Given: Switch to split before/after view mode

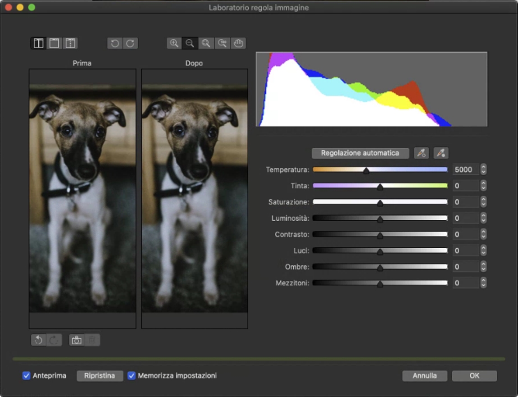Looking at the screenshot, I should [x=38, y=43].
